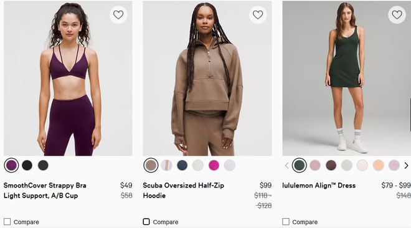View the green Align Dress product photo
This screenshot has height=228, width=411.
click(346, 78)
